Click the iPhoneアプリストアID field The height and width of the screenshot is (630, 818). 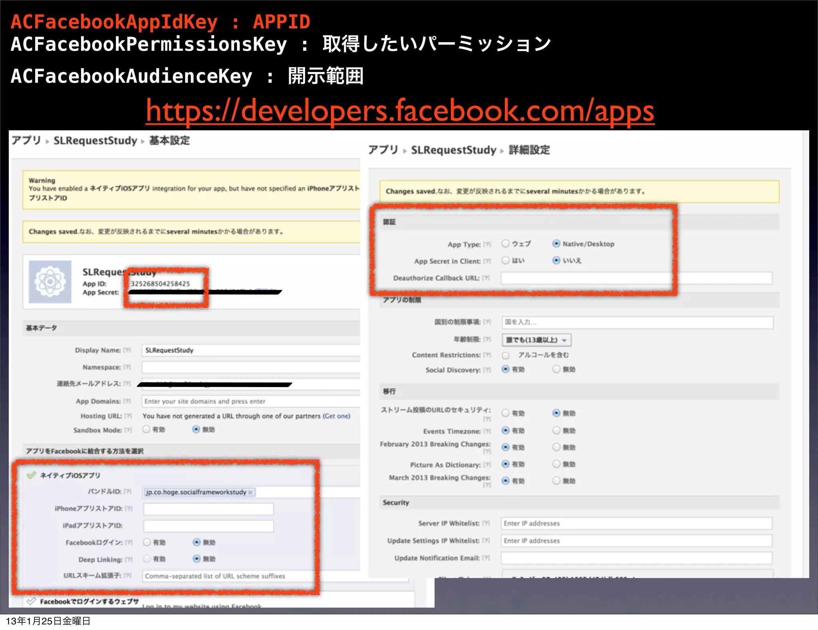pyautogui.click(x=208, y=509)
